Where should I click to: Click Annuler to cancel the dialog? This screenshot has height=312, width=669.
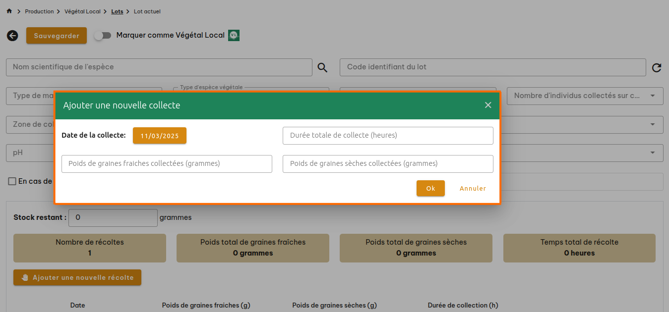point(473,188)
